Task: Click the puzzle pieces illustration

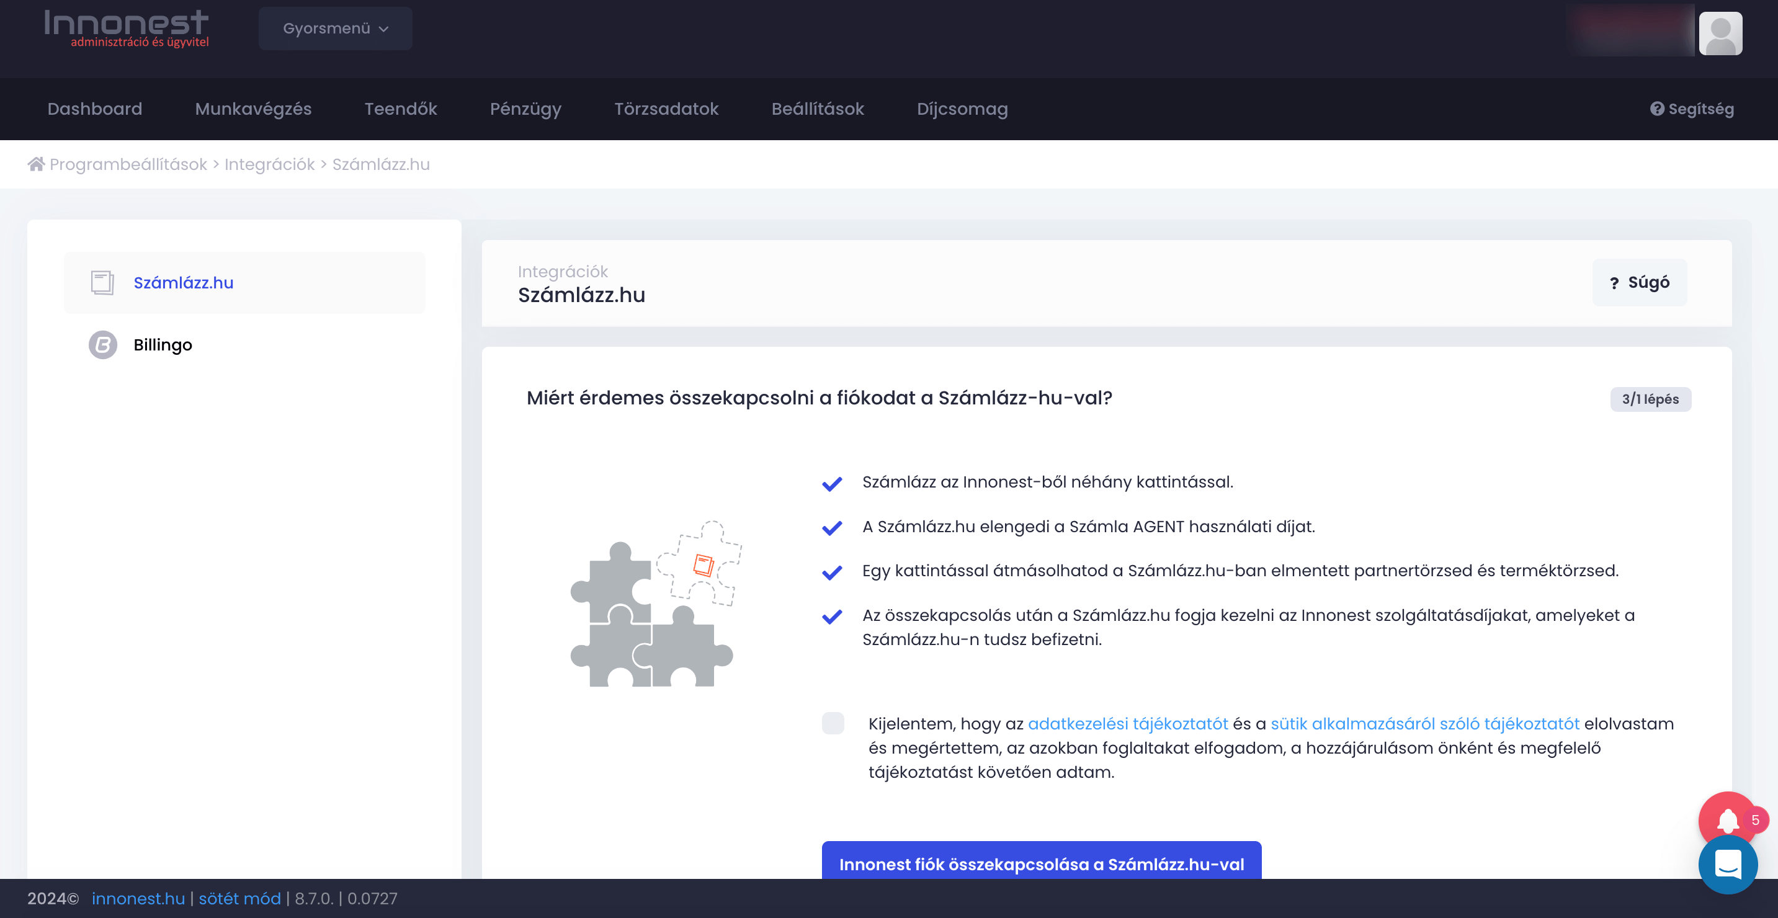Action: [656, 604]
